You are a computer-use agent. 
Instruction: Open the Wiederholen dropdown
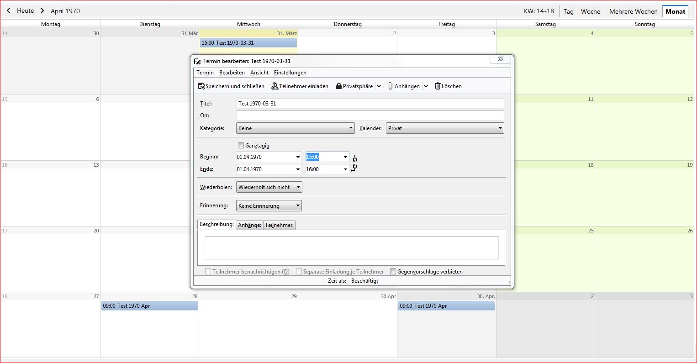[269, 187]
